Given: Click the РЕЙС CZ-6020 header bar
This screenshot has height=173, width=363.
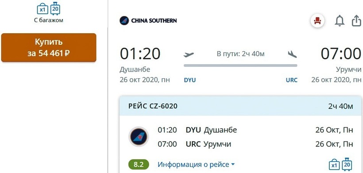Looking at the screenshot, I should point(240,106).
